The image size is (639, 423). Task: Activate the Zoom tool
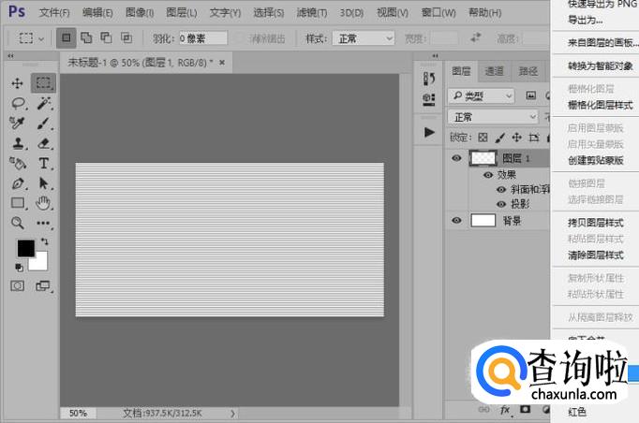click(x=17, y=223)
